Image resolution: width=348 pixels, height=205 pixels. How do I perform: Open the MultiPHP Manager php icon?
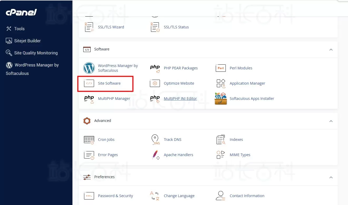(89, 99)
